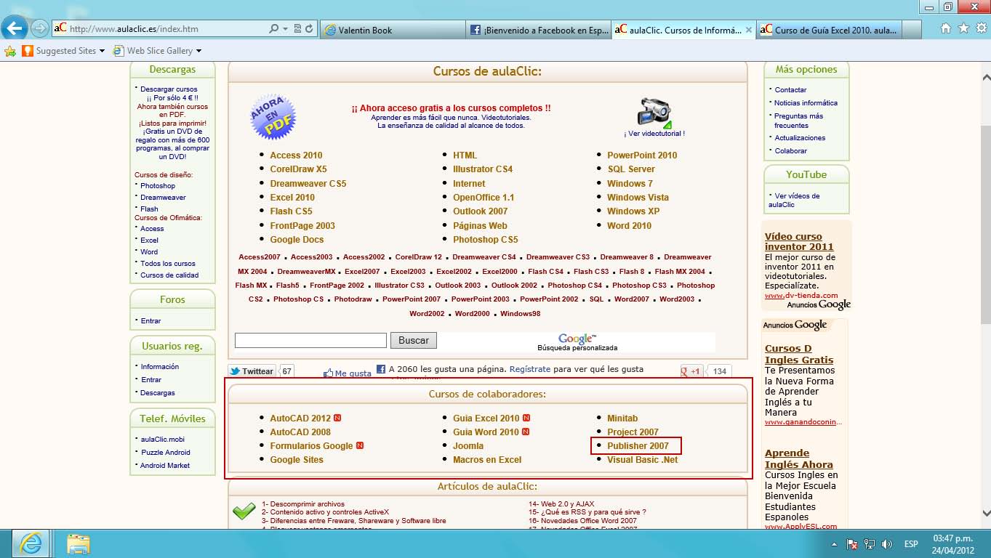
Task: Refresh the page using the reload icon
Action: [310, 29]
